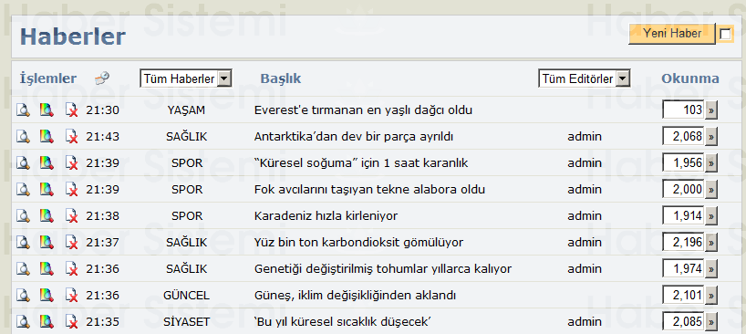The width and height of the screenshot is (746, 334).
Task: Delete the 'Fok avcılarını taşıyan tekne' news
Action: pos(71,190)
